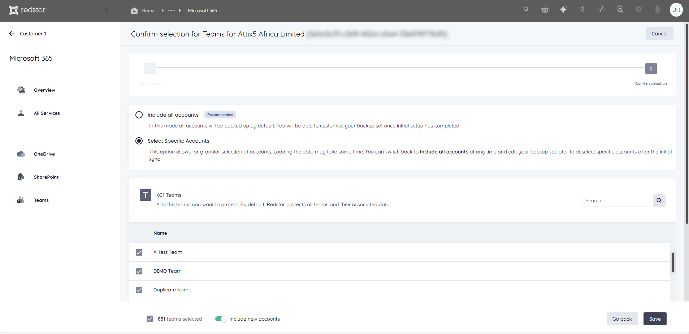Viewport: 689px width, 334px height.
Task: Click the Redstor logo
Action: [x=27, y=10]
